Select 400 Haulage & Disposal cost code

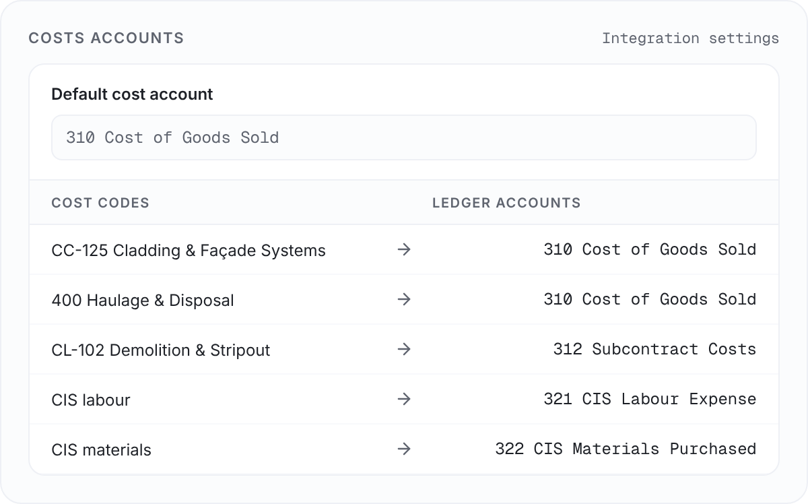pyautogui.click(x=143, y=301)
